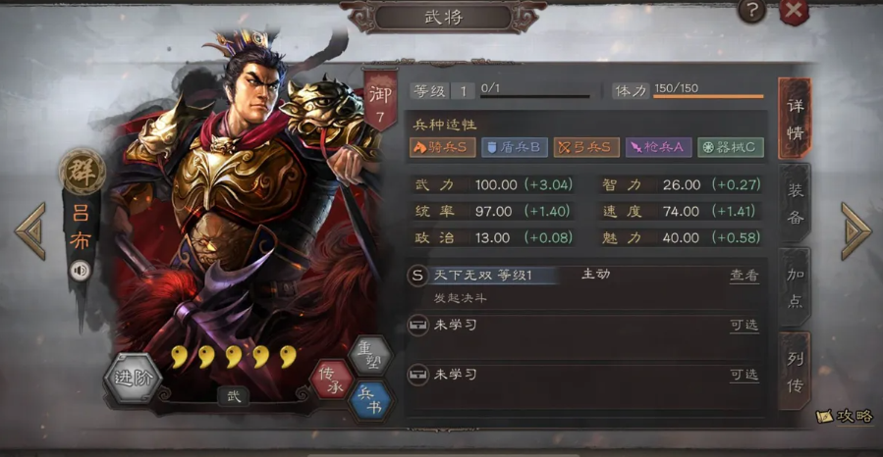
Task: Open the 加点 attribute points tab
Action: [x=796, y=287]
